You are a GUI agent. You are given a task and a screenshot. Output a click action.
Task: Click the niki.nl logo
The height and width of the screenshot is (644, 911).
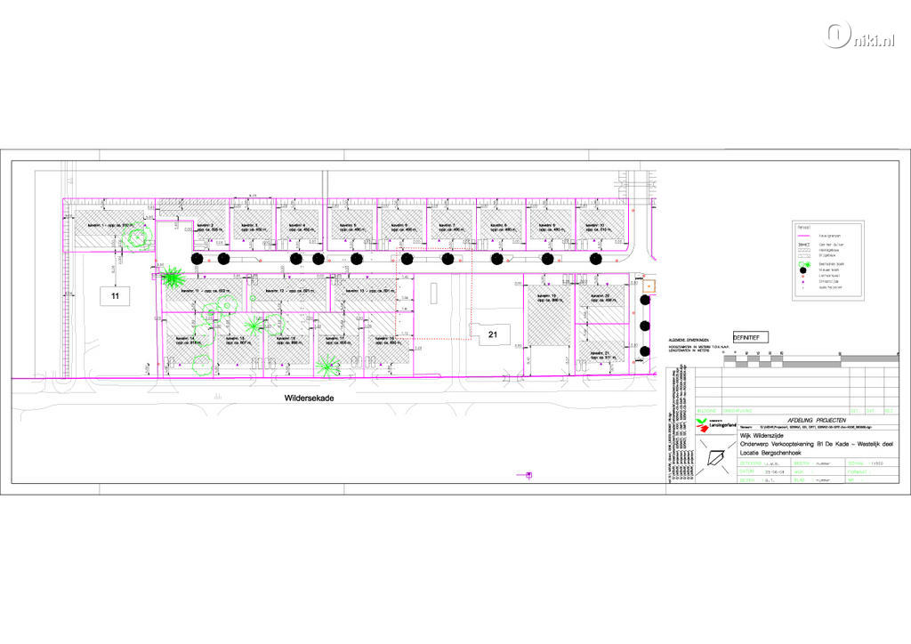(x=860, y=36)
